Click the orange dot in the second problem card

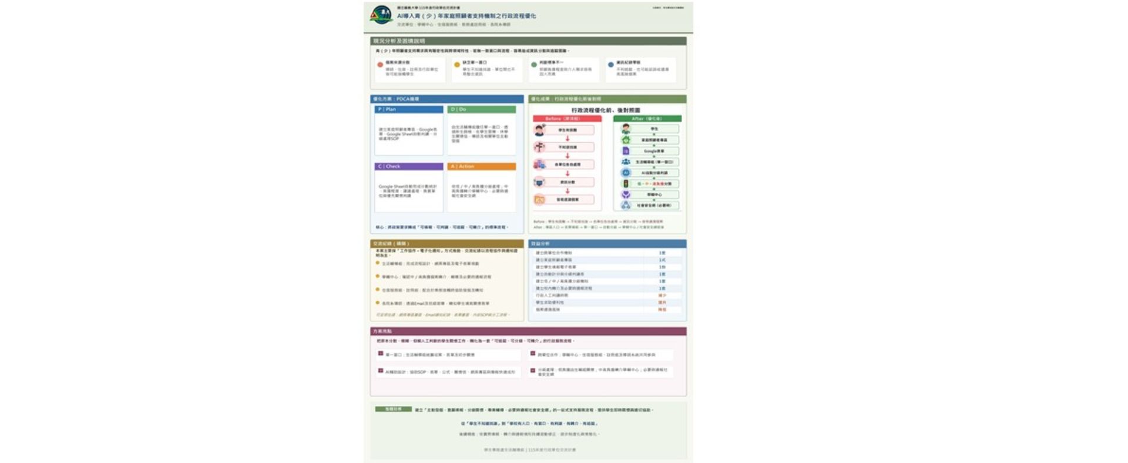click(x=457, y=65)
